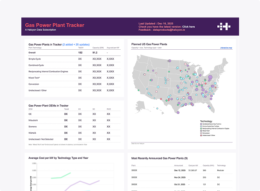The height and width of the screenshot is (191, 260).
Task: Click Reciprocating Internal Combustion Engine legend dot
Action: click(201, 128)
